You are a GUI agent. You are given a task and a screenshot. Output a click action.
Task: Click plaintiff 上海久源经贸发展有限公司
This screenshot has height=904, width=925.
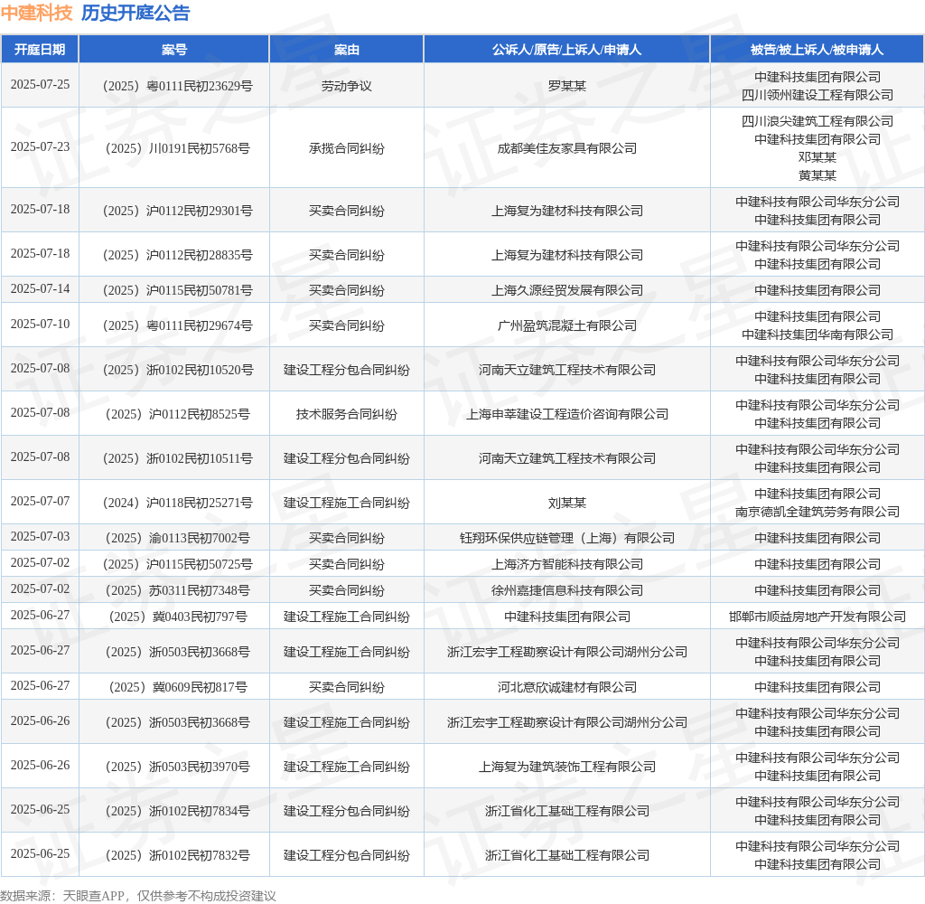(566, 290)
